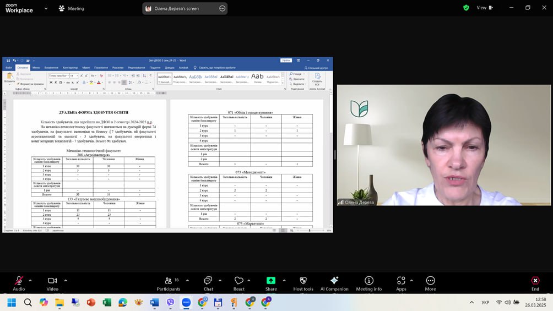Open the Chat panel
The width and height of the screenshot is (553, 311).
pos(208,281)
